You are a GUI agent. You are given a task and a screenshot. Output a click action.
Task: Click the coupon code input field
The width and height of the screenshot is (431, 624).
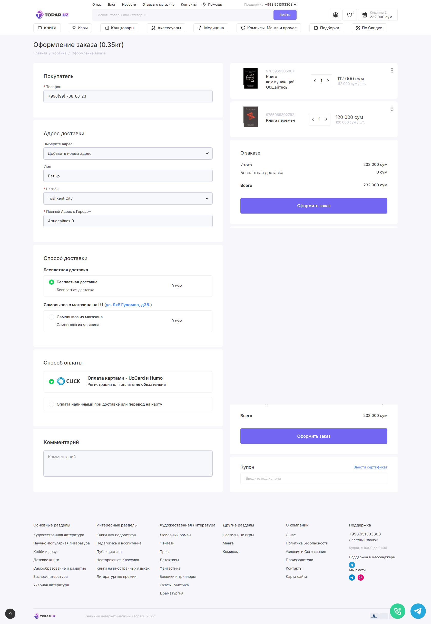pos(314,478)
